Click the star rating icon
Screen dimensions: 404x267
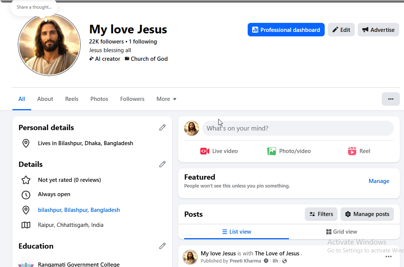tap(26, 180)
